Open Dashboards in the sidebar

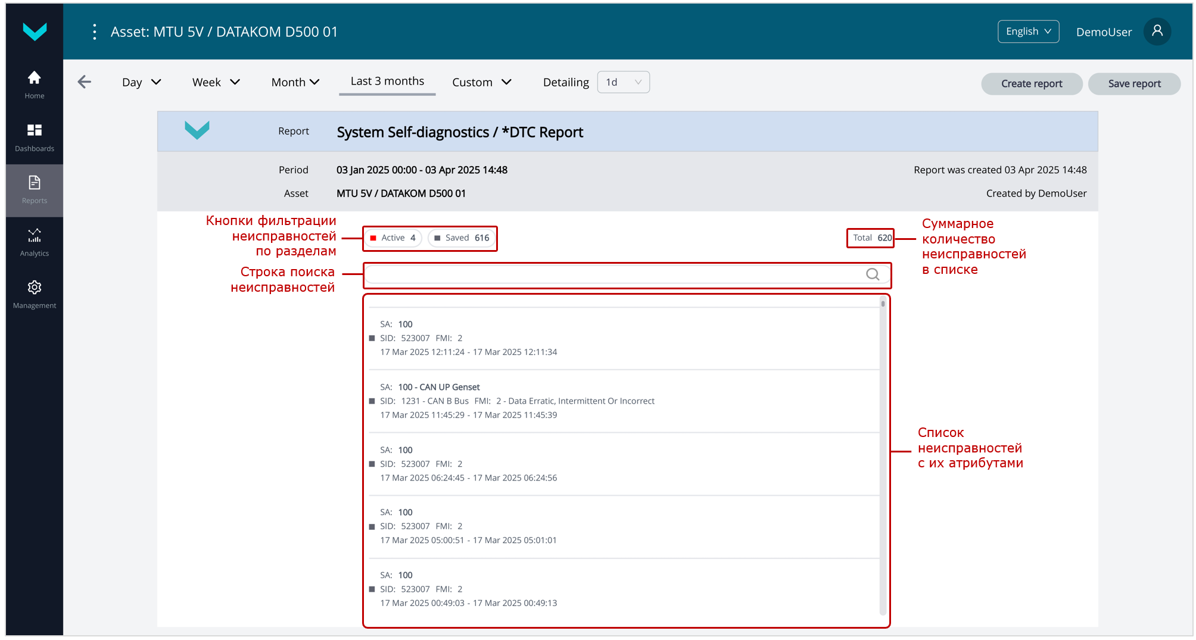click(x=35, y=138)
